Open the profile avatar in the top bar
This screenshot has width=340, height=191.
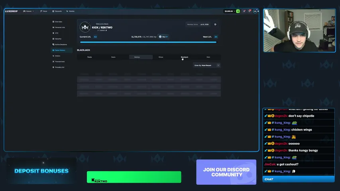click(x=255, y=11)
